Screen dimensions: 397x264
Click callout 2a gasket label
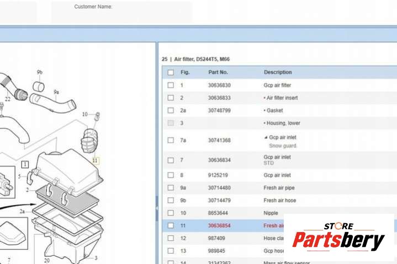pyautogui.click(x=22, y=211)
